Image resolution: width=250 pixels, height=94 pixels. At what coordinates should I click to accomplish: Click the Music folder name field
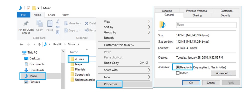[206, 25]
